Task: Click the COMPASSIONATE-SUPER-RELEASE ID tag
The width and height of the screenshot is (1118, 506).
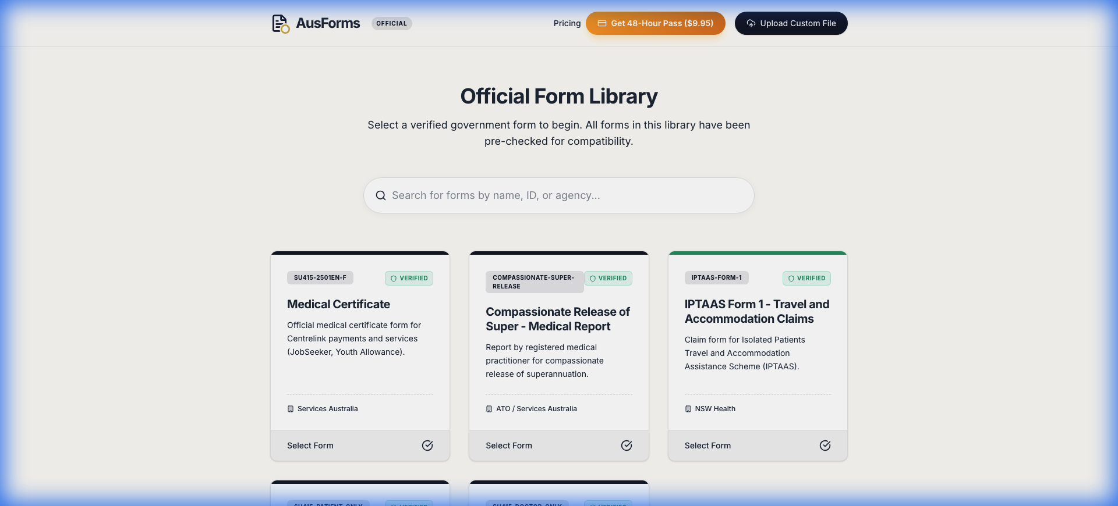Action: pyautogui.click(x=535, y=282)
